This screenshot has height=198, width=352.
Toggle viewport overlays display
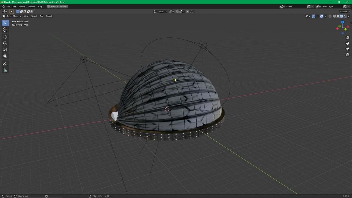pyautogui.click(x=322, y=16)
